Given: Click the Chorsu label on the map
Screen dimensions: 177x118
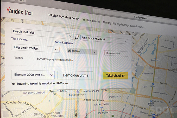Looking at the screenshot, I should [63, 91].
